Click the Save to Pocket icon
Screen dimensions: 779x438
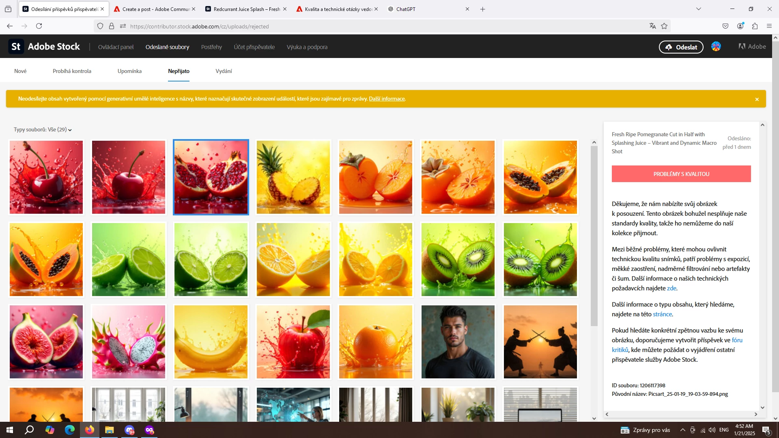725,26
